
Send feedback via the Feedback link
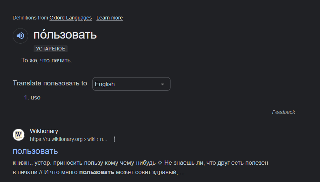pos(284,112)
